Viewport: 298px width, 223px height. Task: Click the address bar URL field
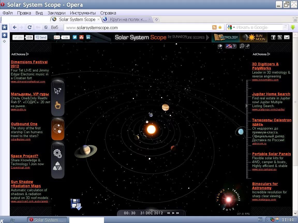[138, 28]
